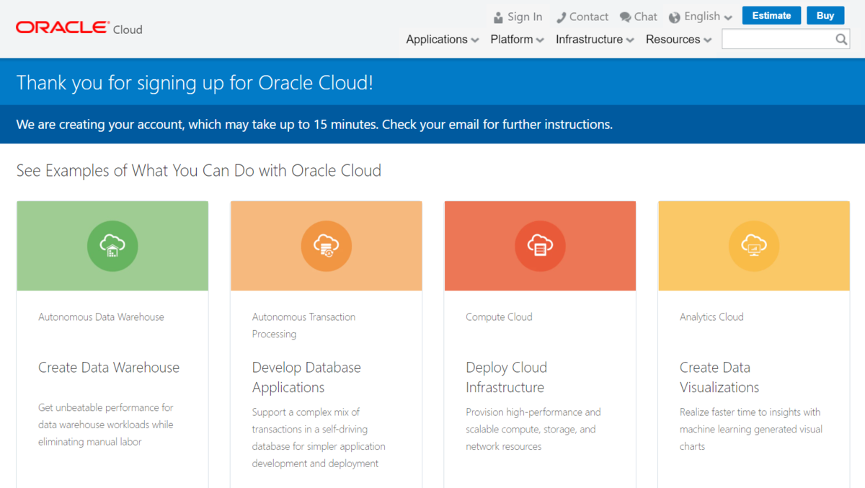Click the Autonomous Transaction Processing label
865x488 pixels.
(x=303, y=325)
